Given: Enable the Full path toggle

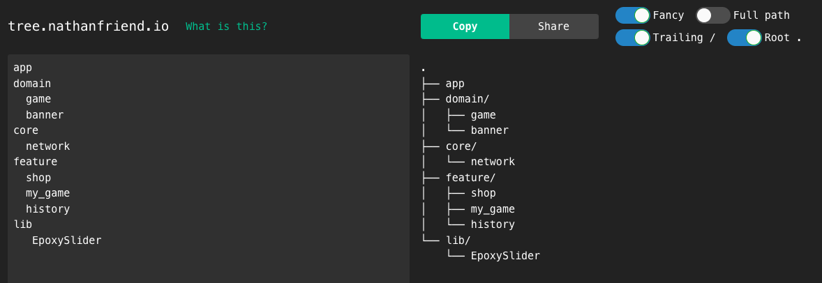Looking at the screenshot, I should [713, 15].
